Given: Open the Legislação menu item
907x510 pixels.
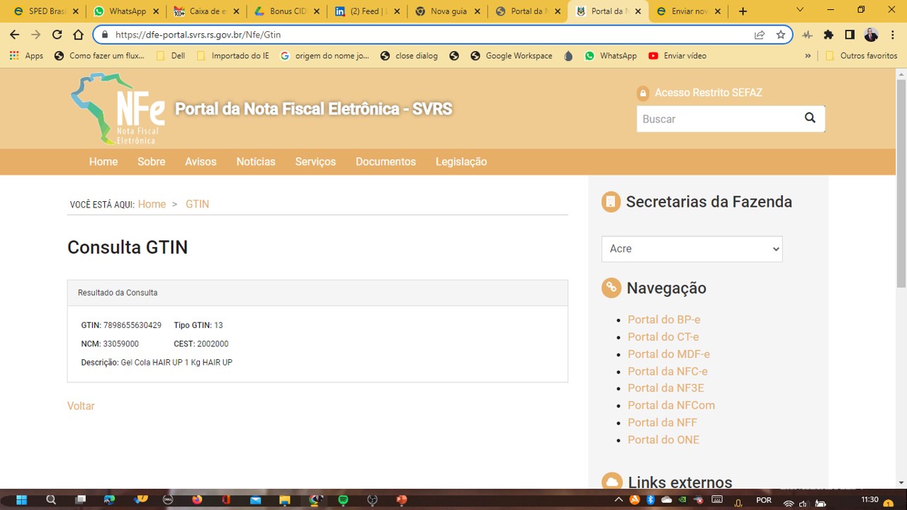Looking at the screenshot, I should [x=461, y=161].
